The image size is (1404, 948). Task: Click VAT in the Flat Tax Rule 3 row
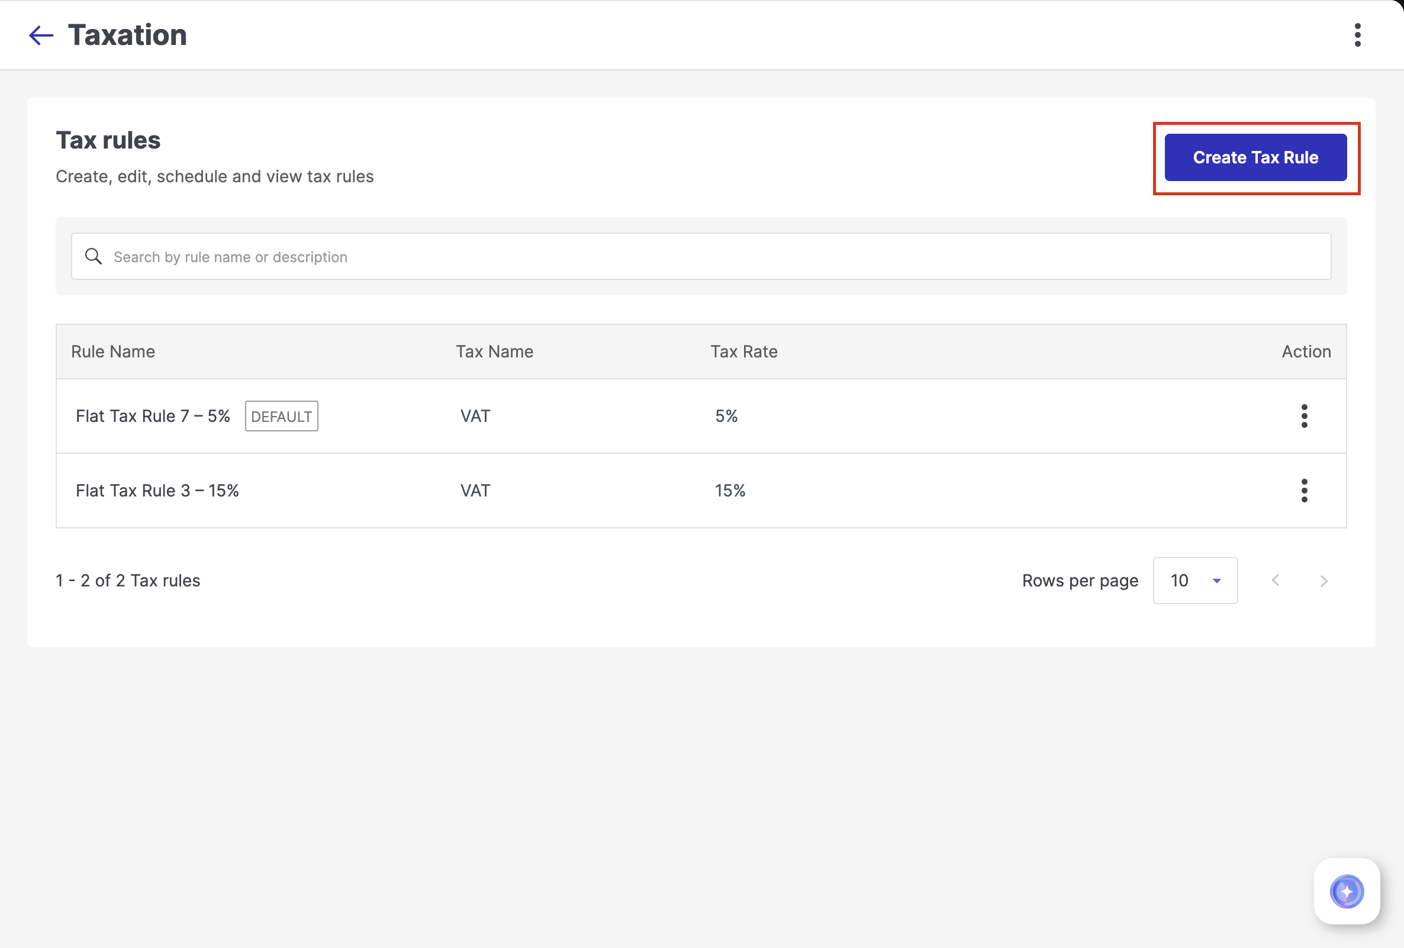tap(475, 491)
